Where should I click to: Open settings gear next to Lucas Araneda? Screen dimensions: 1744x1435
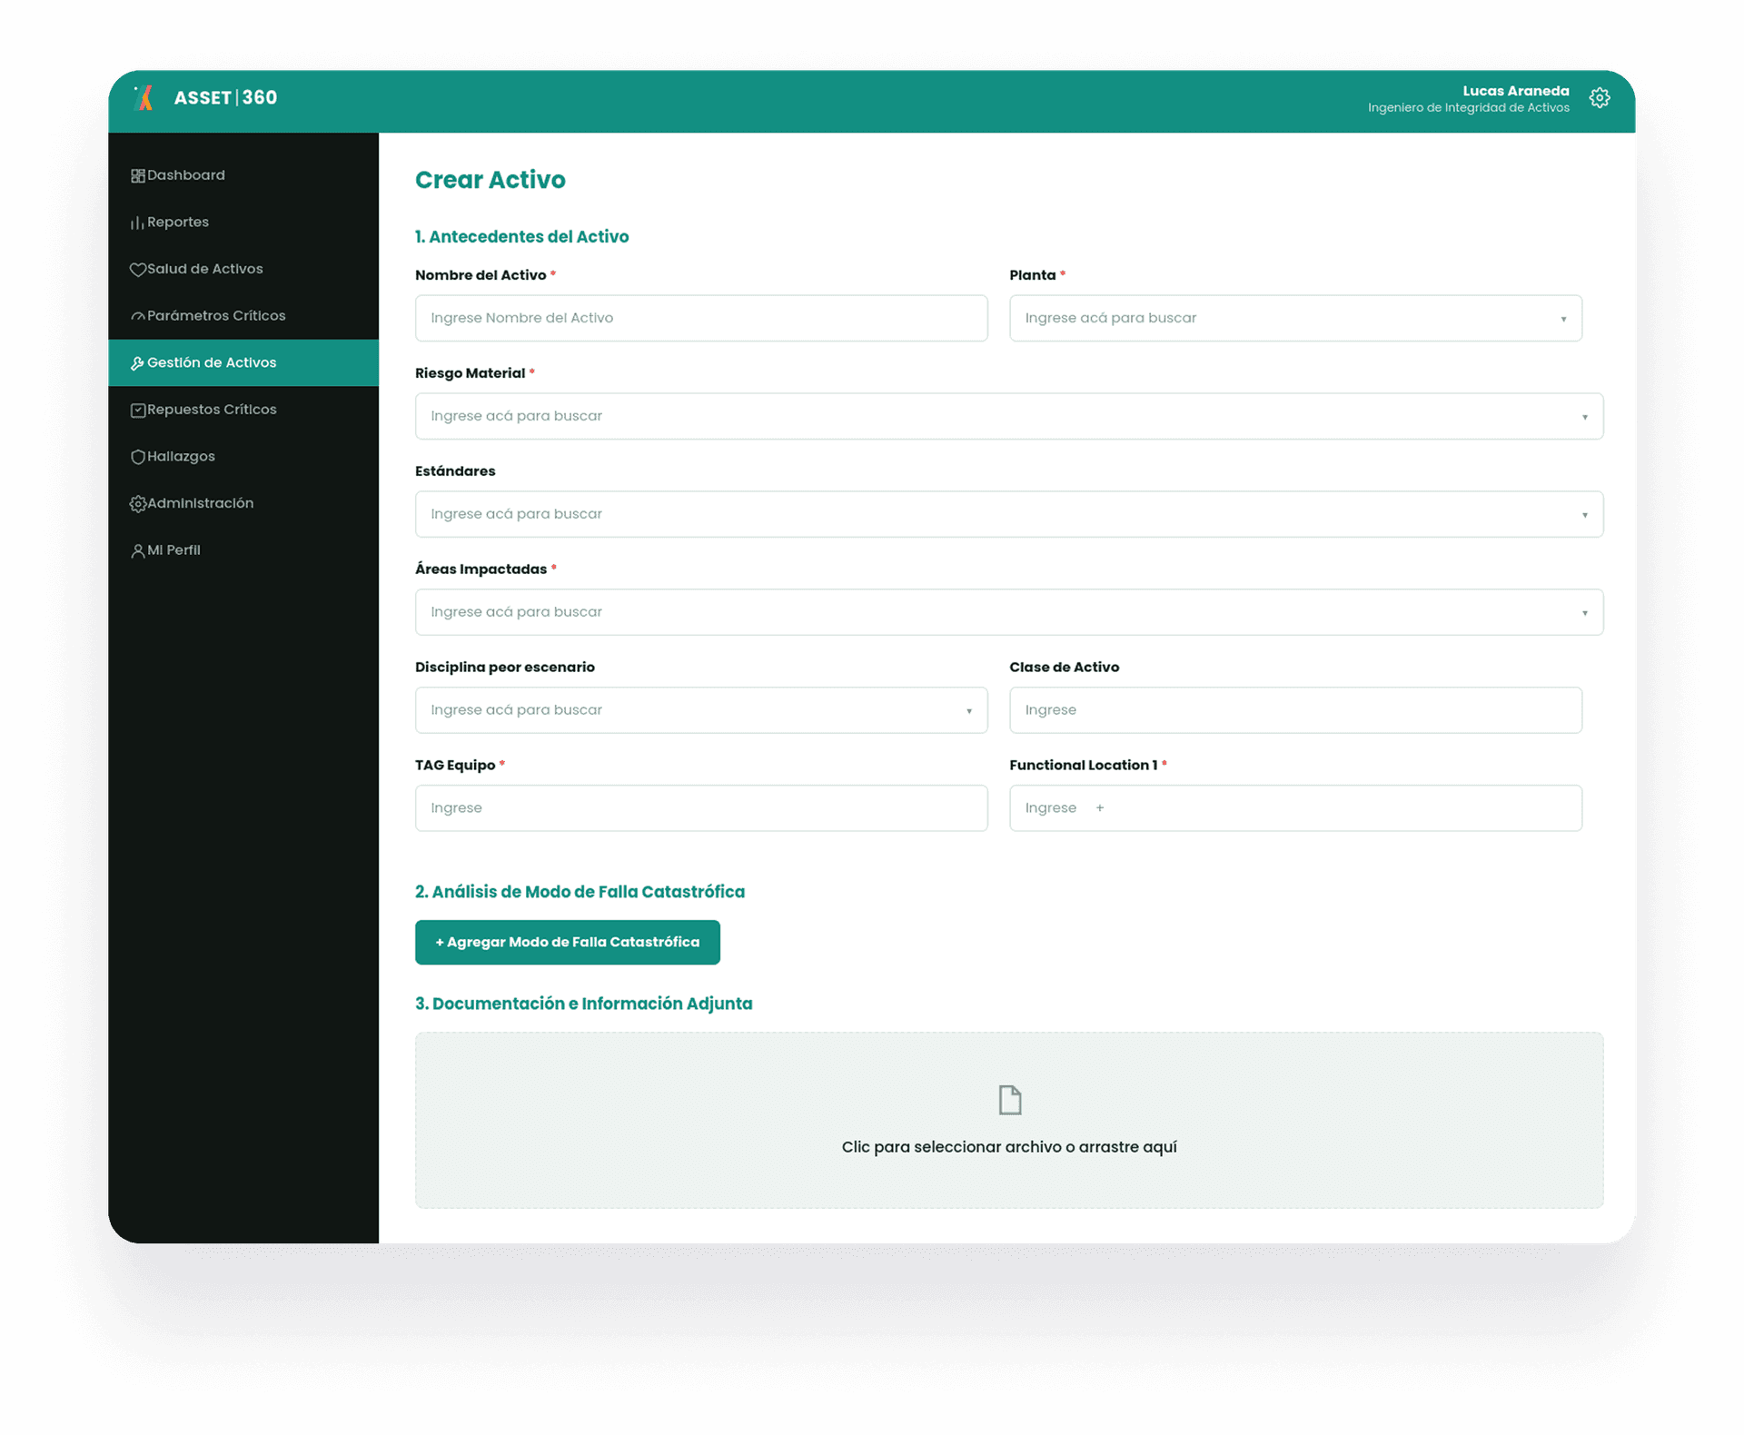pos(1600,98)
